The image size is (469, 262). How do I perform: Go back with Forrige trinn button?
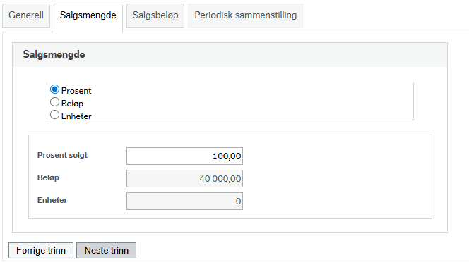click(x=41, y=250)
